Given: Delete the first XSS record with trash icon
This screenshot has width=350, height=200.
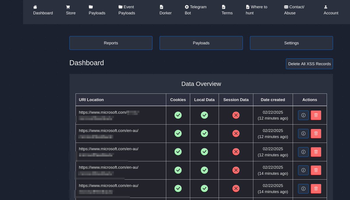Looking at the screenshot, I should (x=316, y=115).
